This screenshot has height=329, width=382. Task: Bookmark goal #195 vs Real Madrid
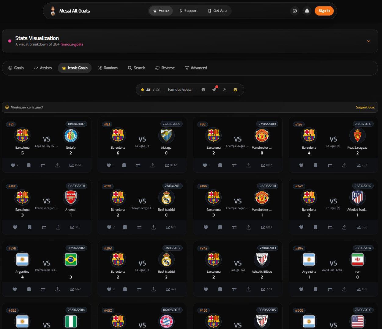click(125, 227)
